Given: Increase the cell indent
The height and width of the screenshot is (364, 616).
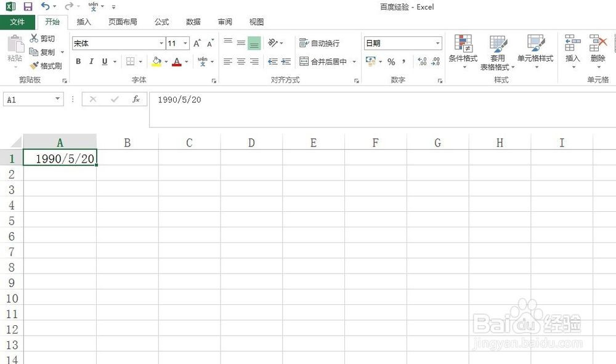Looking at the screenshot, I should [x=286, y=62].
